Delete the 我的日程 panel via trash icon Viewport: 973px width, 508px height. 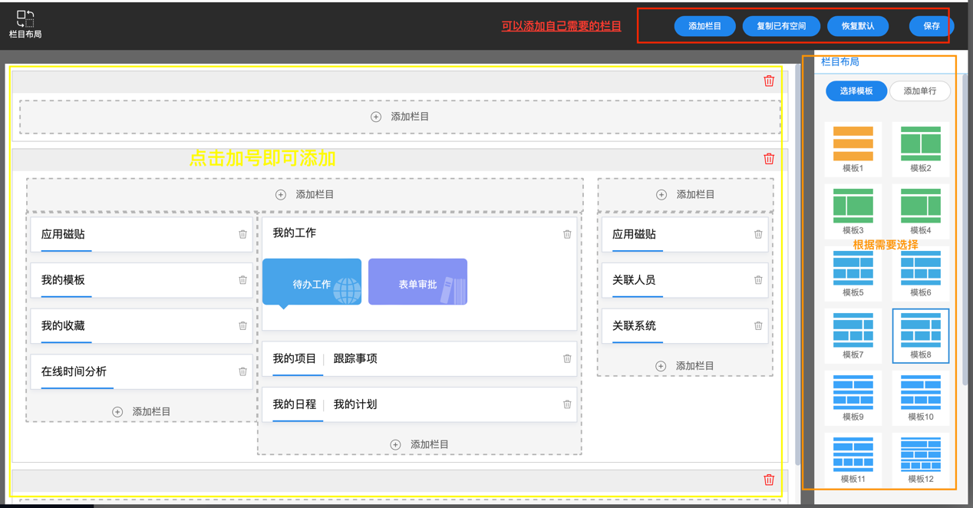(567, 404)
